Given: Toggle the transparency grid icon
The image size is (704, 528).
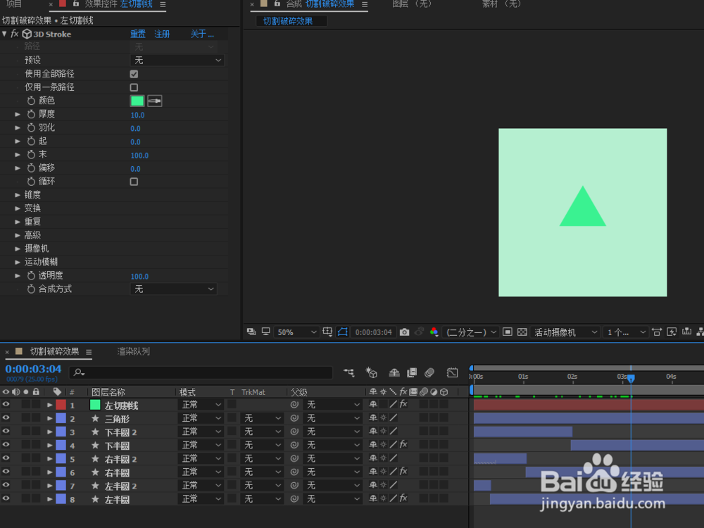Looking at the screenshot, I should [x=522, y=332].
